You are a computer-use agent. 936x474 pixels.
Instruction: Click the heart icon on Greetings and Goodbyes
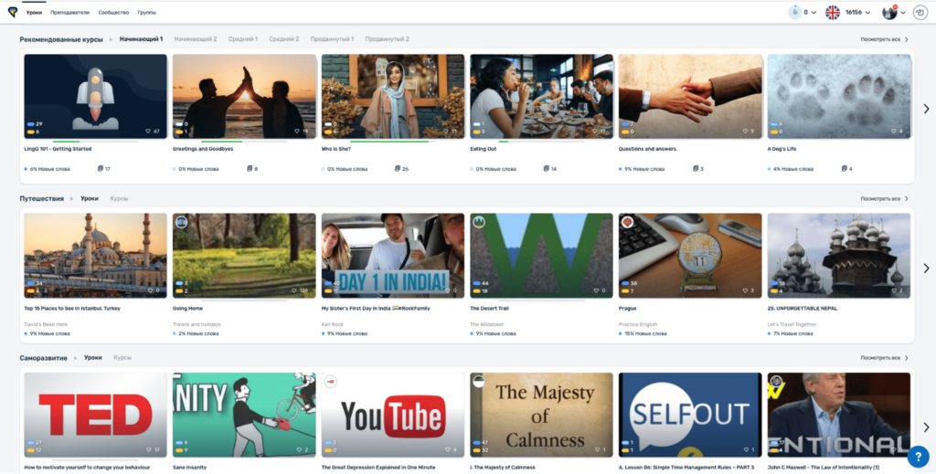click(x=296, y=132)
